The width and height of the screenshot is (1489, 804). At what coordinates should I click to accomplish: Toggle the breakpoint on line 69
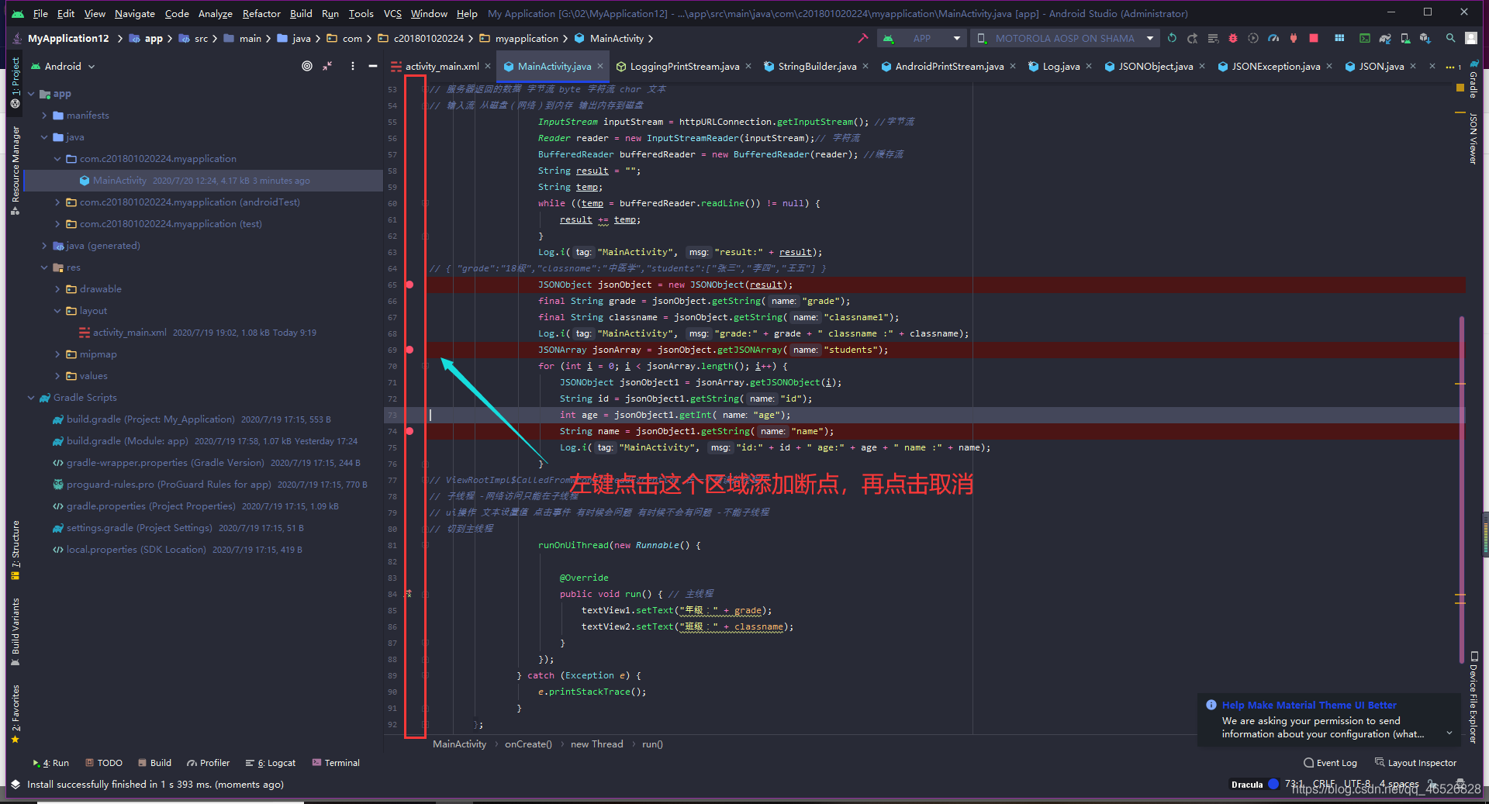point(409,350)
